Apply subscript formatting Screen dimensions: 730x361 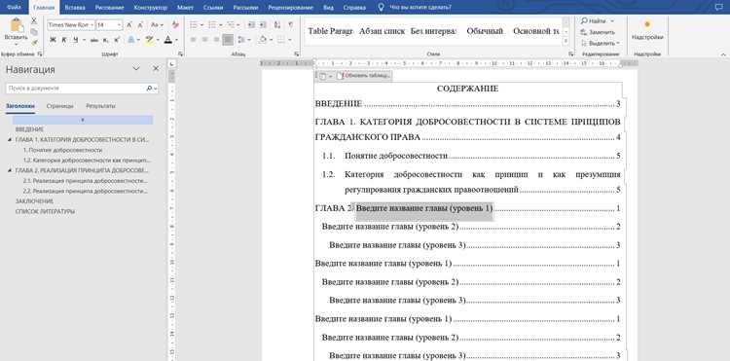click(106, 40)
